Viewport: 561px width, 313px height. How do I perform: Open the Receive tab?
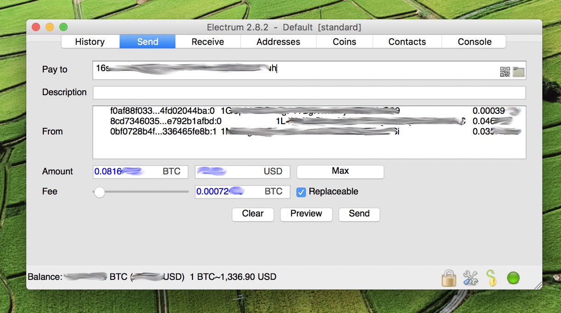click(x=208, y=42)
